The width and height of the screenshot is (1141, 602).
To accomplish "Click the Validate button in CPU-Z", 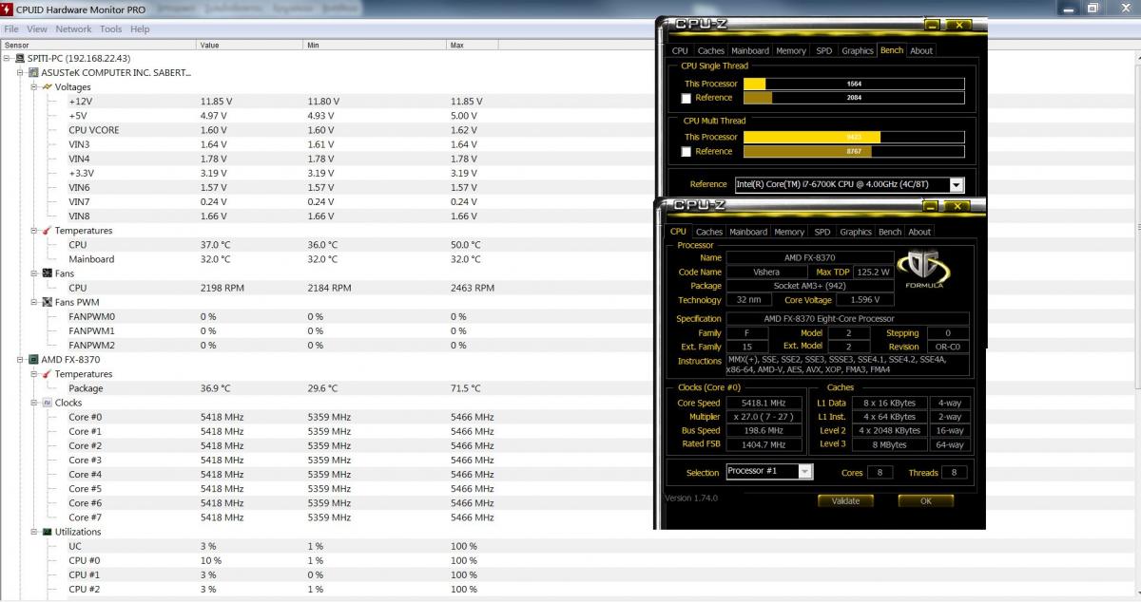I will [845, 500].
